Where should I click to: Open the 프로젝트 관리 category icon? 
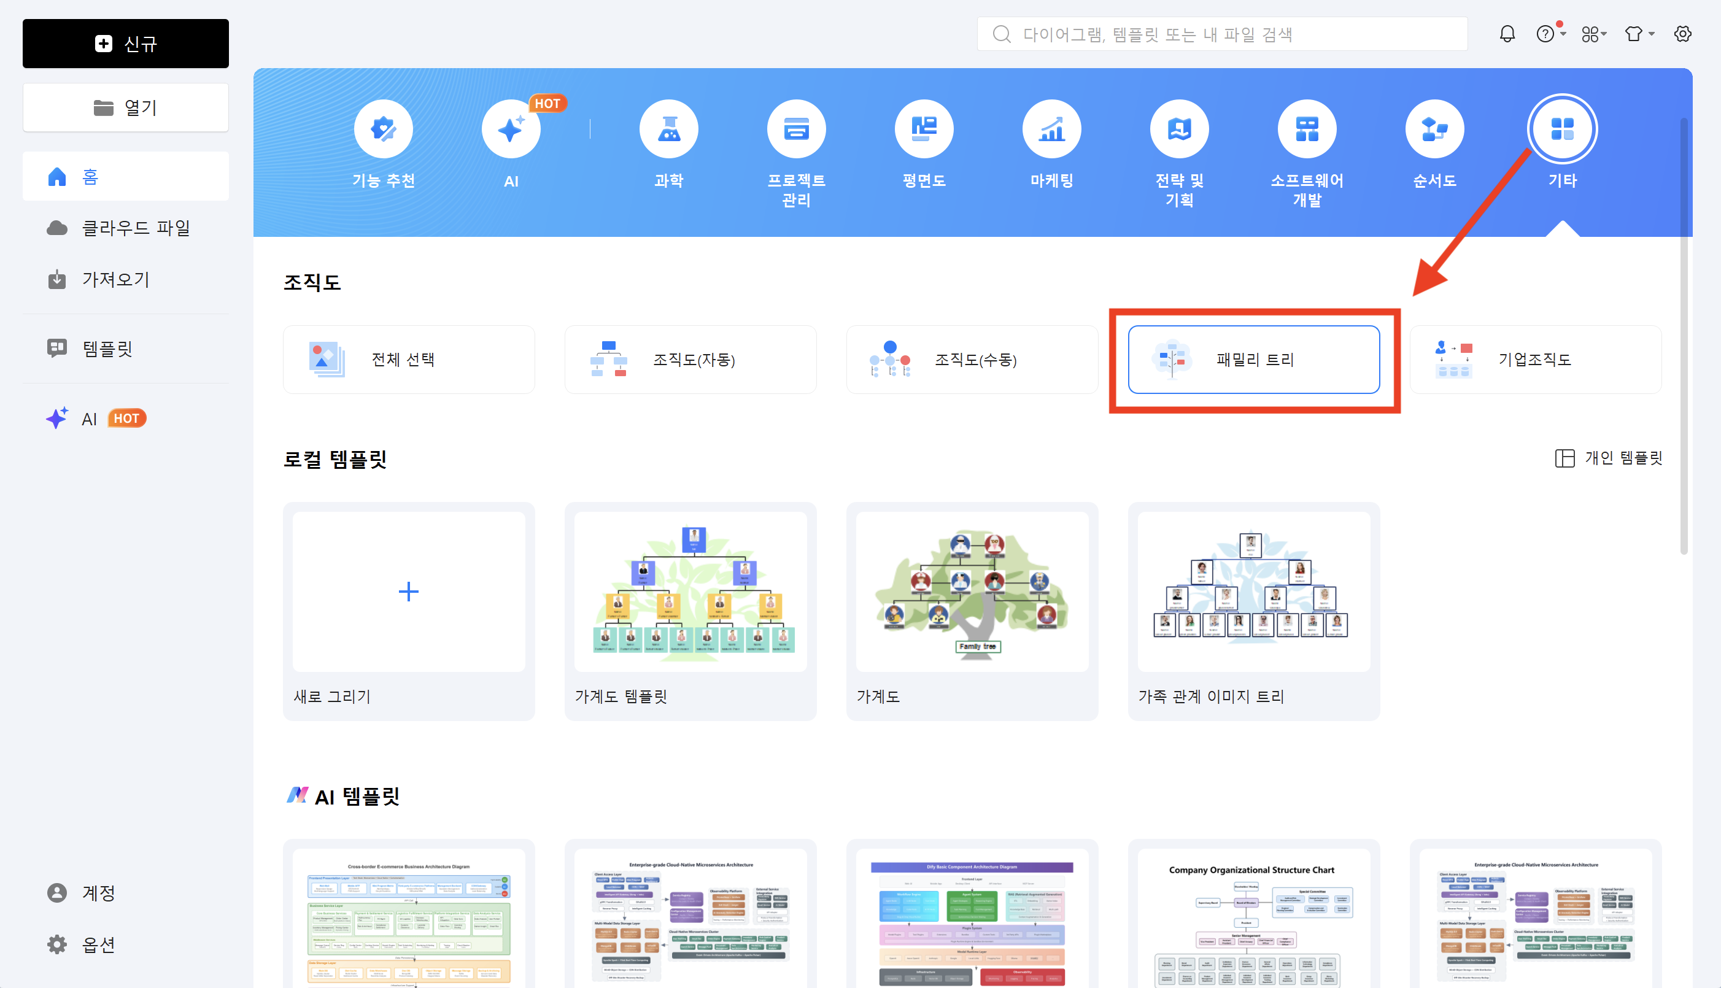(x=795, y=129)
